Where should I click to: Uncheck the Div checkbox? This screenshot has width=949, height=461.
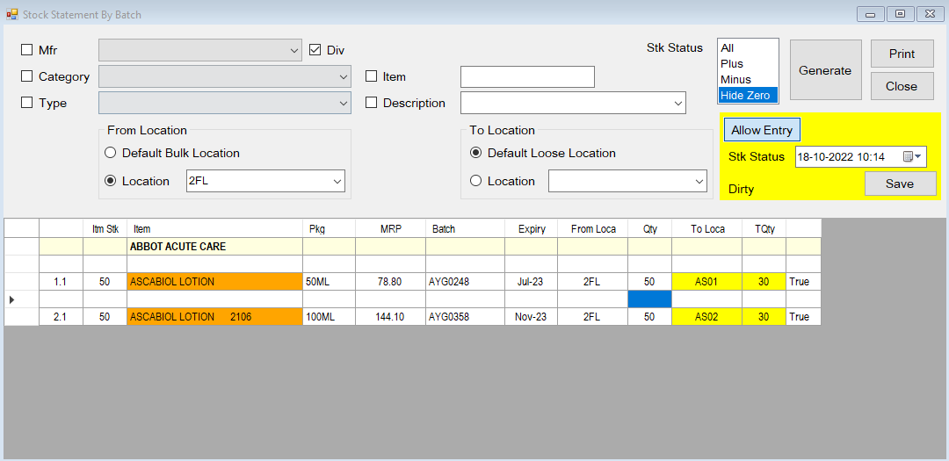pos(315,50)
